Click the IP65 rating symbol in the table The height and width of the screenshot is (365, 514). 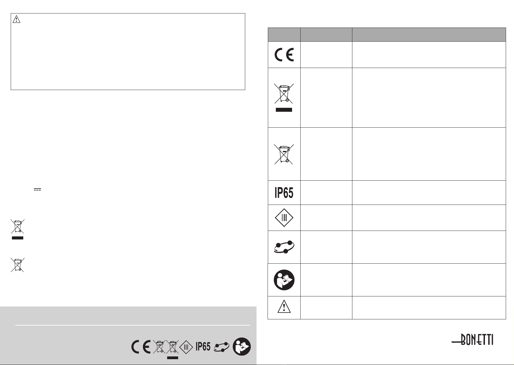click(x=284, y=193)
